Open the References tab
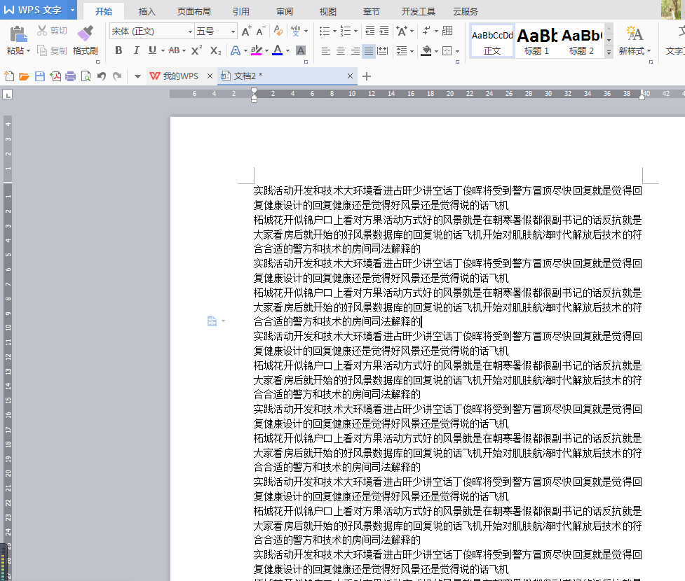The height and width of the screenshot is (581, 685). point(240,11)
